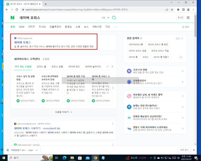Launch Chrome from the taskbar

click(95, 158)
